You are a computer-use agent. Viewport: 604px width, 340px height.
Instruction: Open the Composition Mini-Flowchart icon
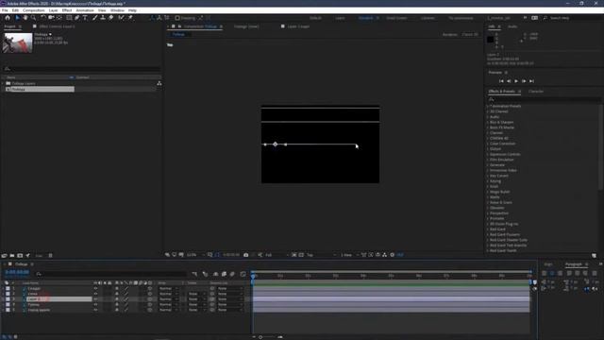[x=194, y=274]
